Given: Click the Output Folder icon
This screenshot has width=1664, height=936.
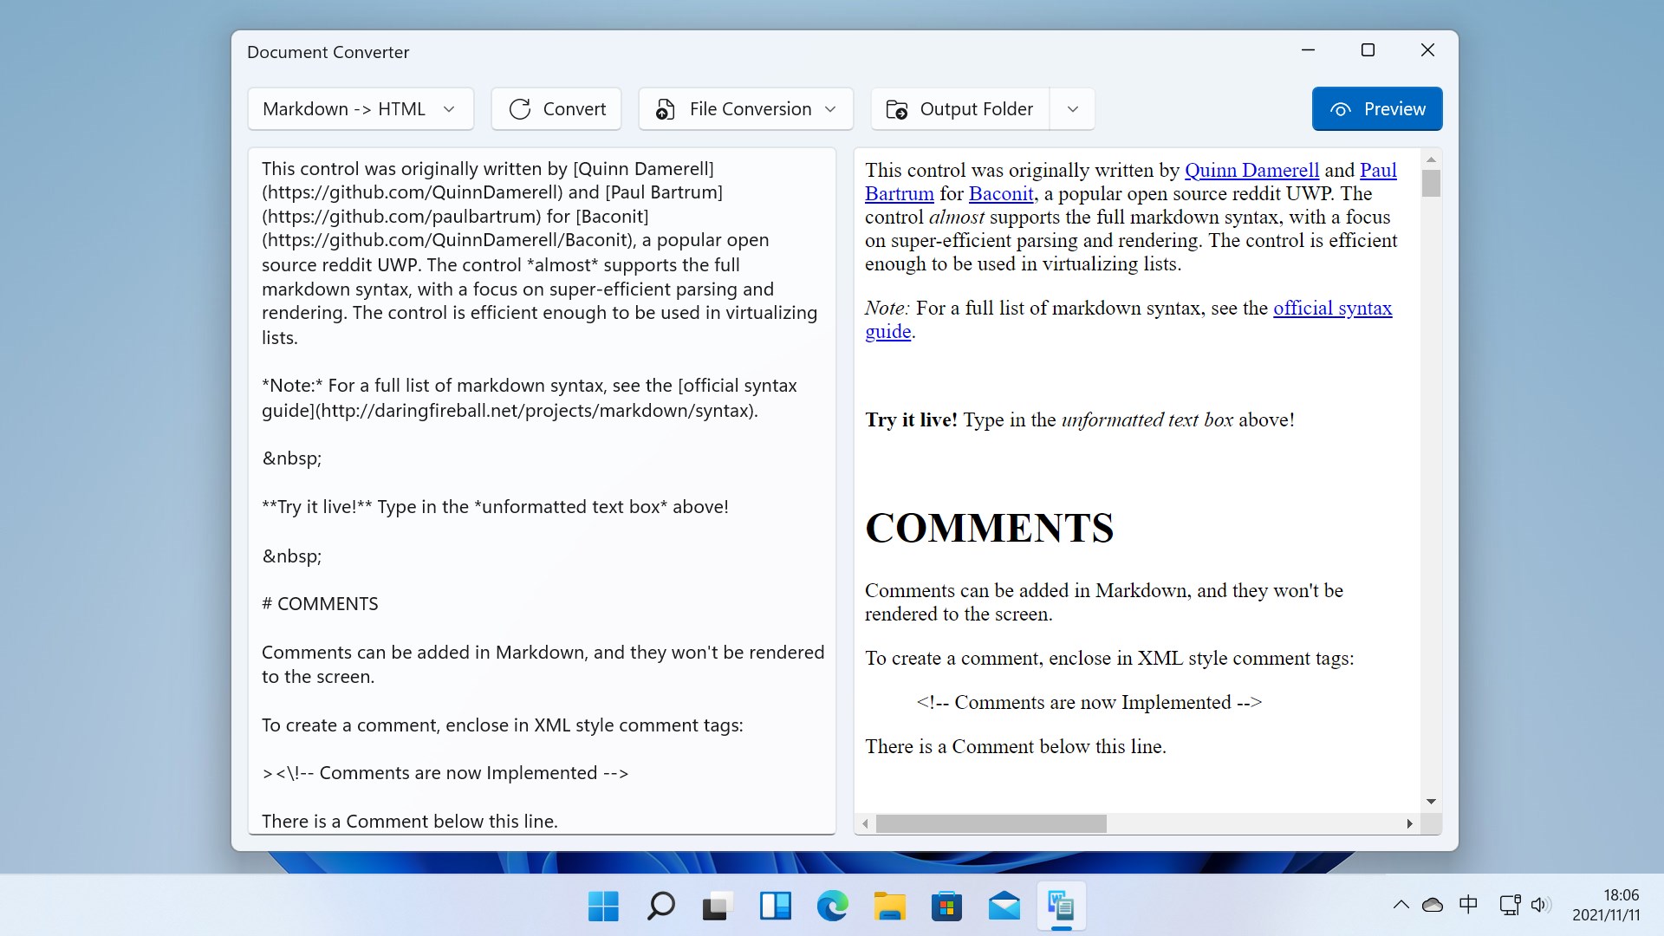Looking at the screenshot, I should point(897,109).
